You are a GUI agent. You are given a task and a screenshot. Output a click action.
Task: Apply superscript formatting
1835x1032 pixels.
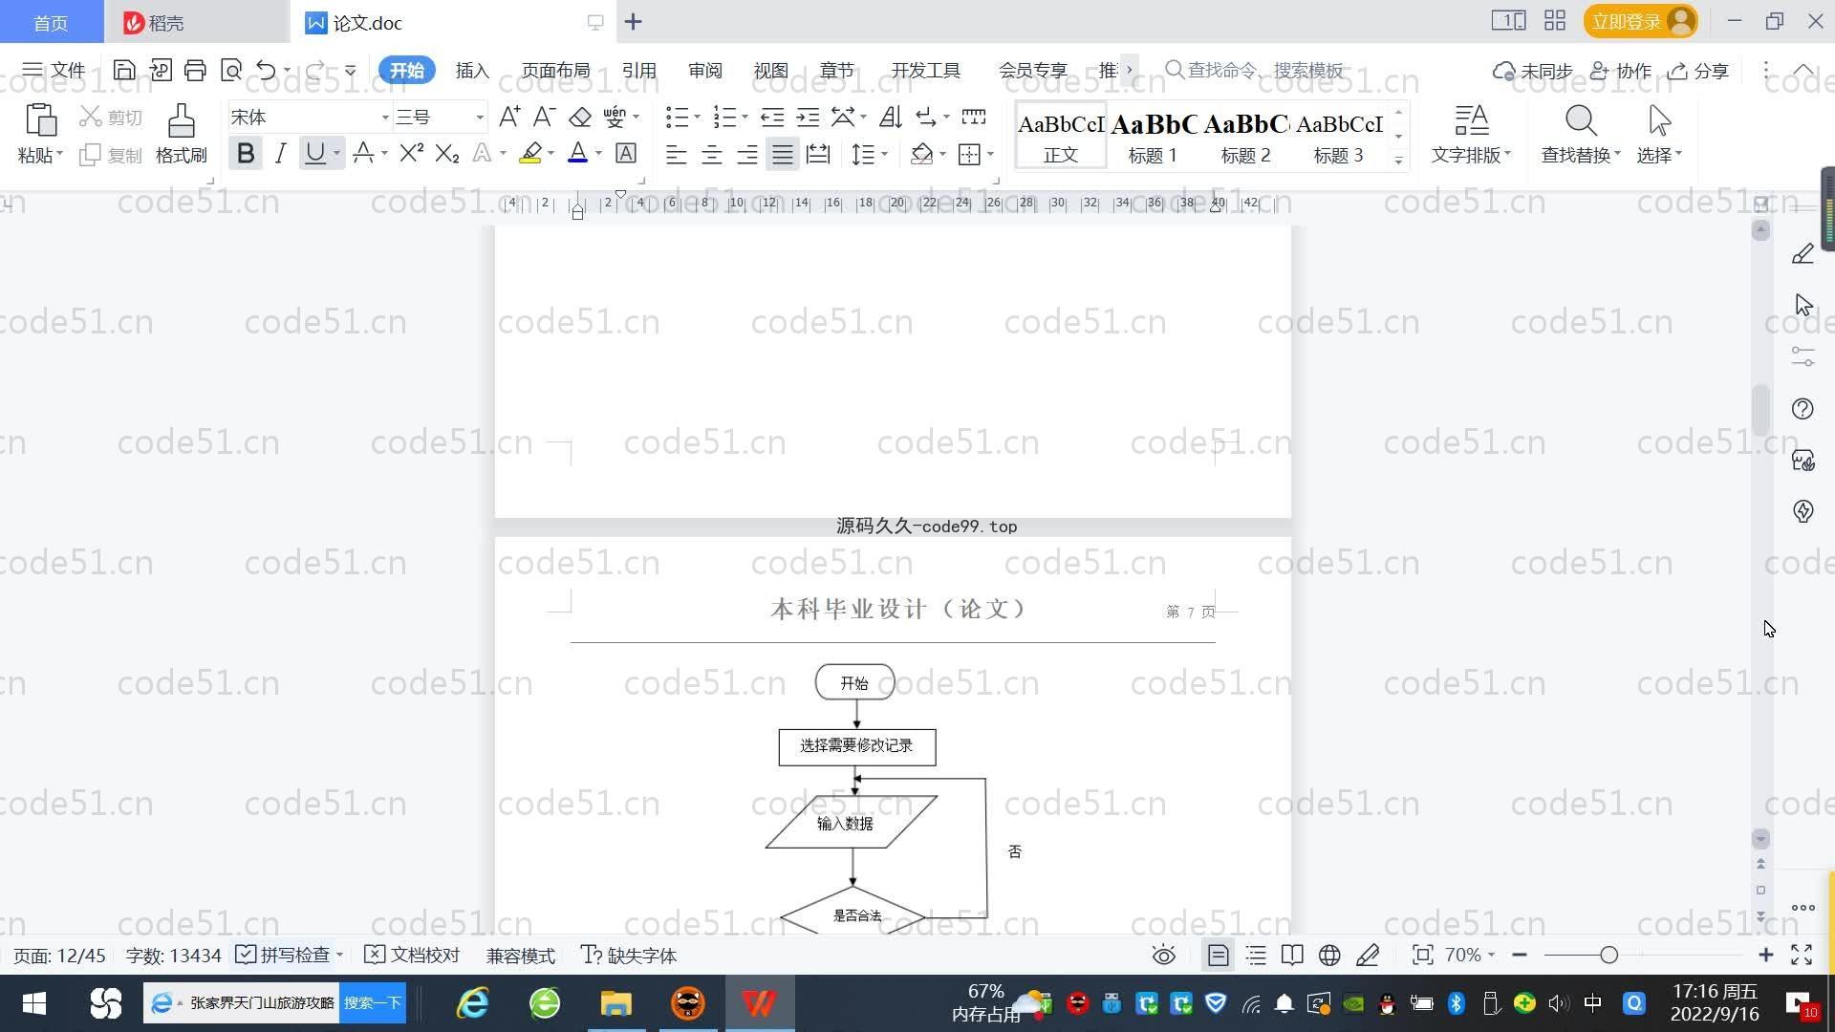point(411,153)
